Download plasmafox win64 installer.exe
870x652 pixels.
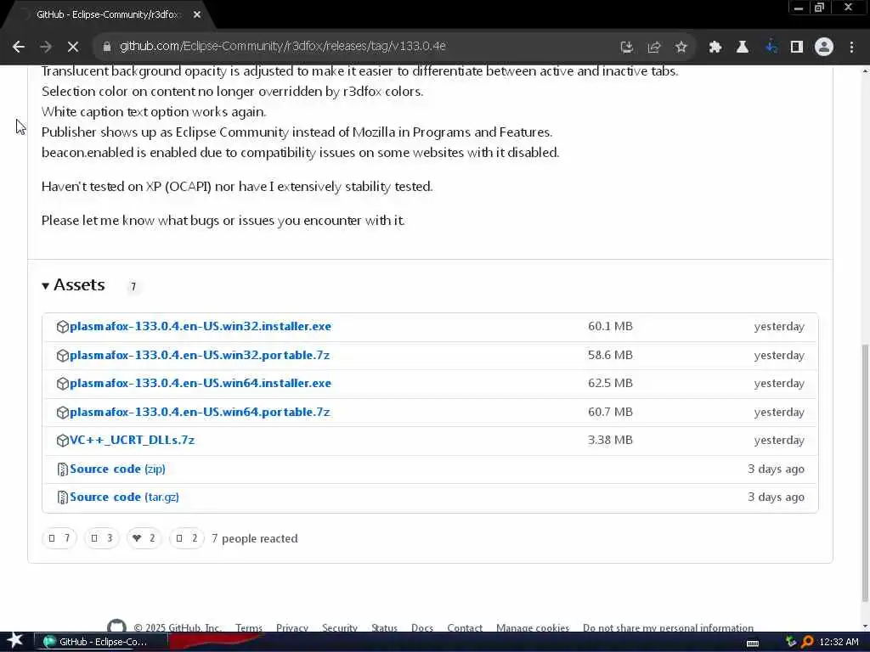(x=201, y=384)
